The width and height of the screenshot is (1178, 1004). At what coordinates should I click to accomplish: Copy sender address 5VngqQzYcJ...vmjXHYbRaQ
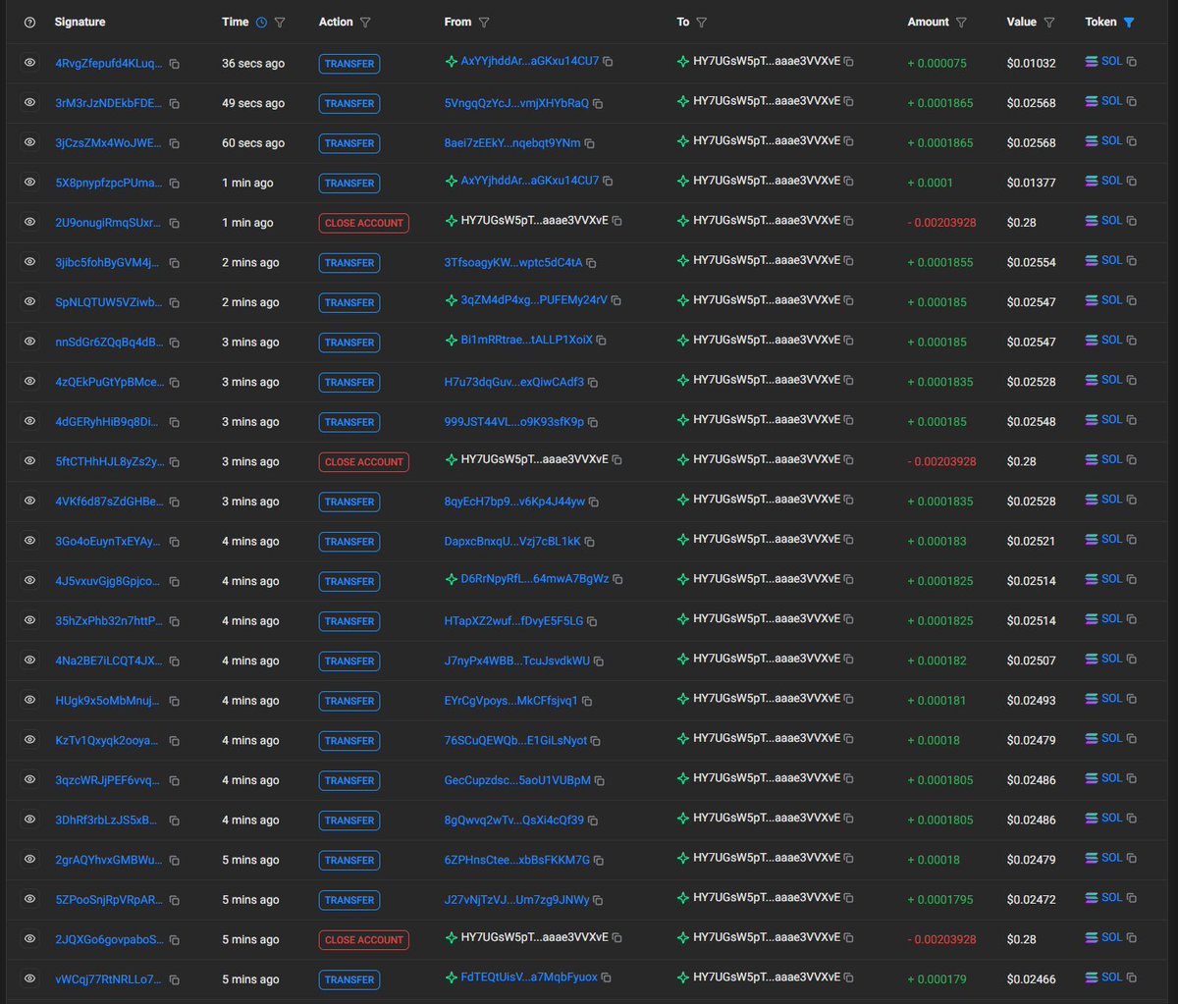pos(598,104)
